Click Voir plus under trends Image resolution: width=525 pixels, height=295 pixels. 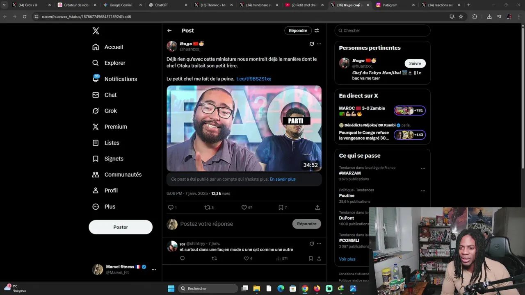click(x=347, y=259)
